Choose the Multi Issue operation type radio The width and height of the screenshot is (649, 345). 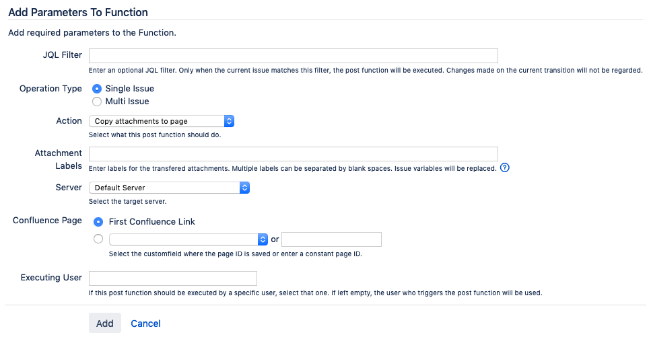tap(97, 102)
